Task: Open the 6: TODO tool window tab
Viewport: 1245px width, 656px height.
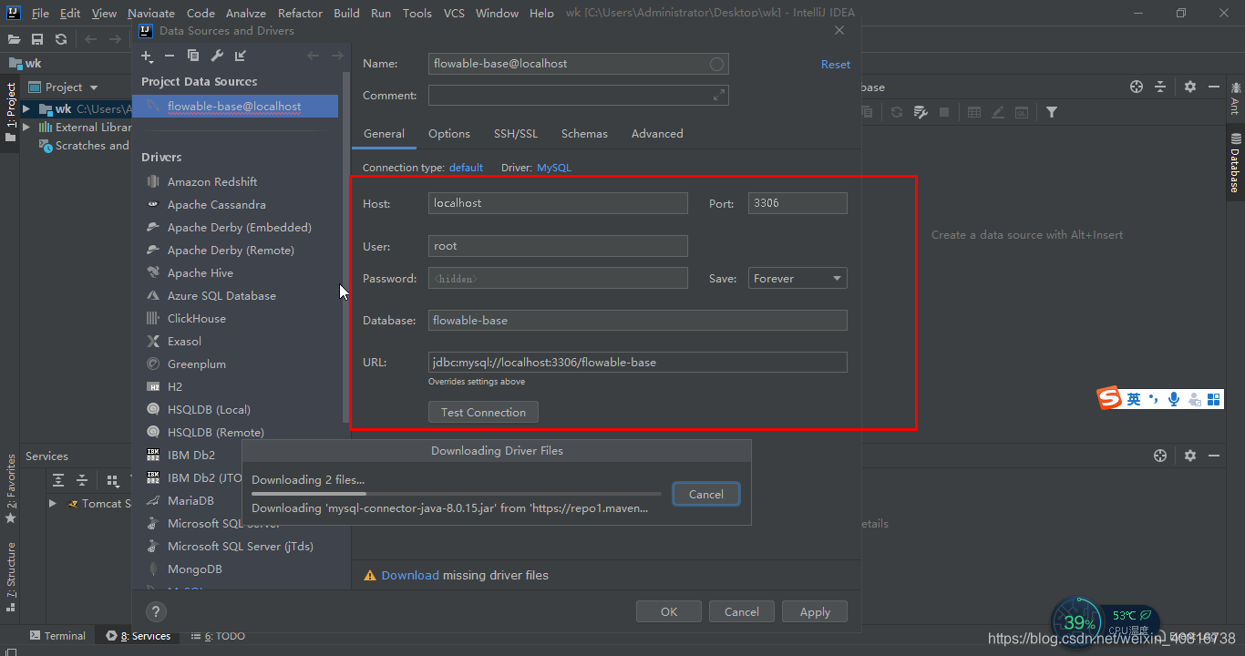Action: point(218,636)
